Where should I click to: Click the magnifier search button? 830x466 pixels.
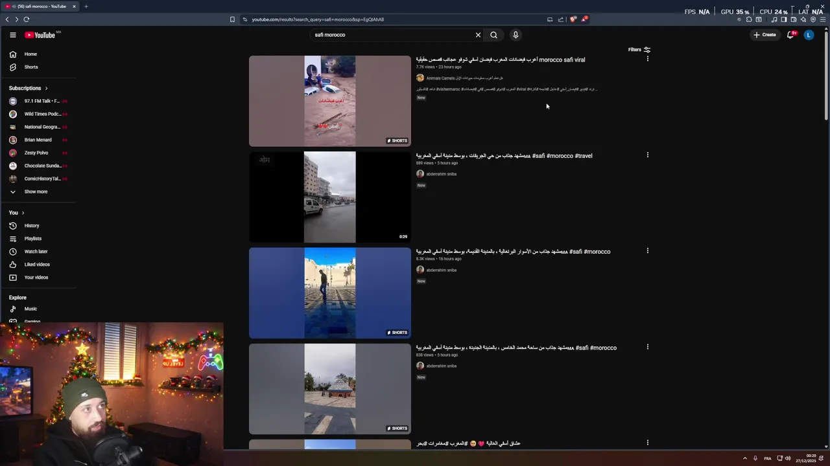pos(493,35)
